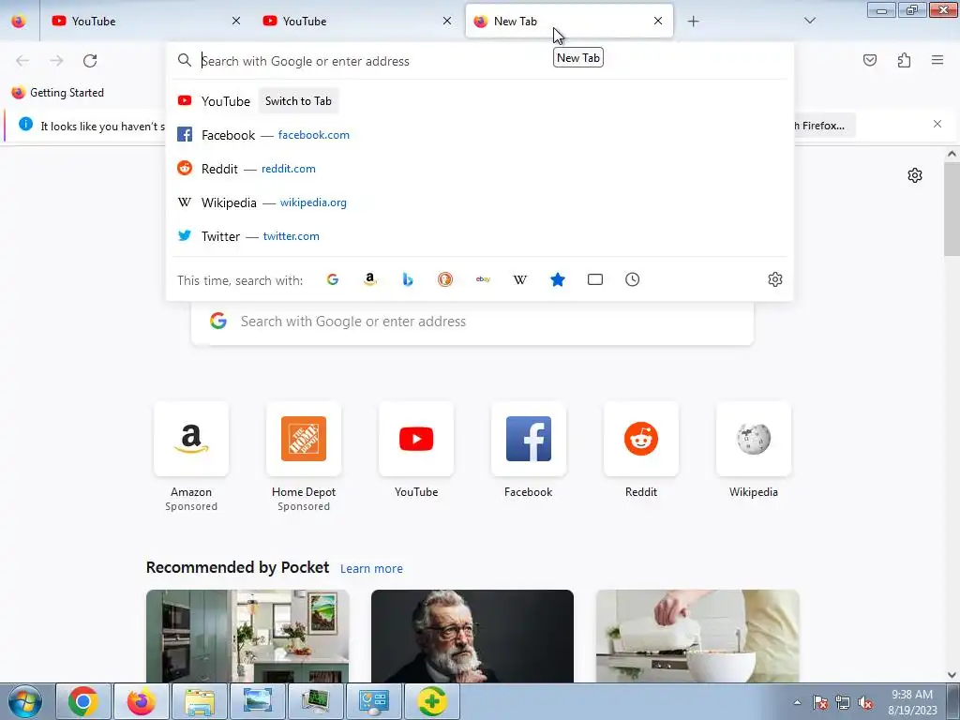Click Firefox icon in the taskbar

[141, 701]
